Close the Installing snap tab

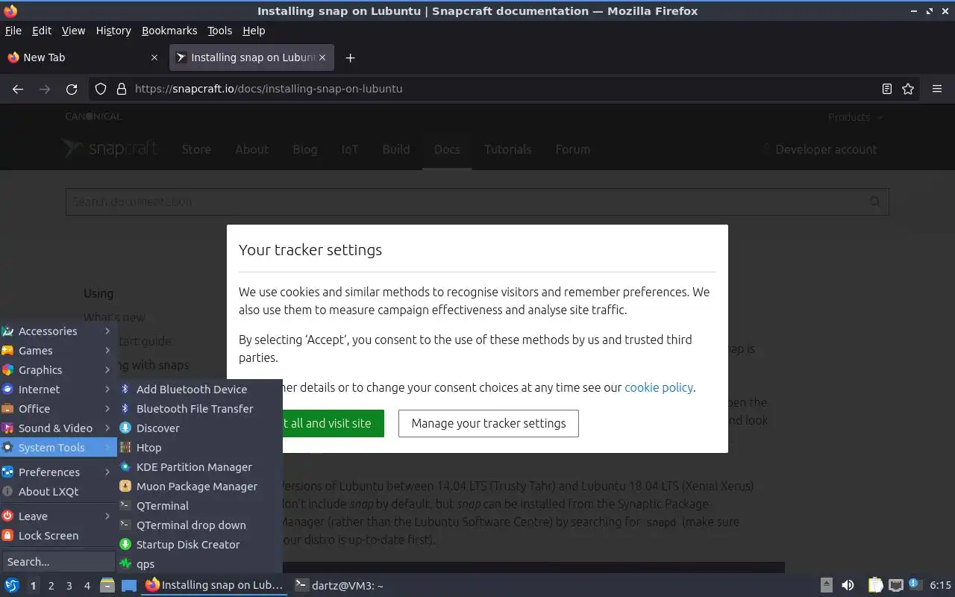[323, 57]
